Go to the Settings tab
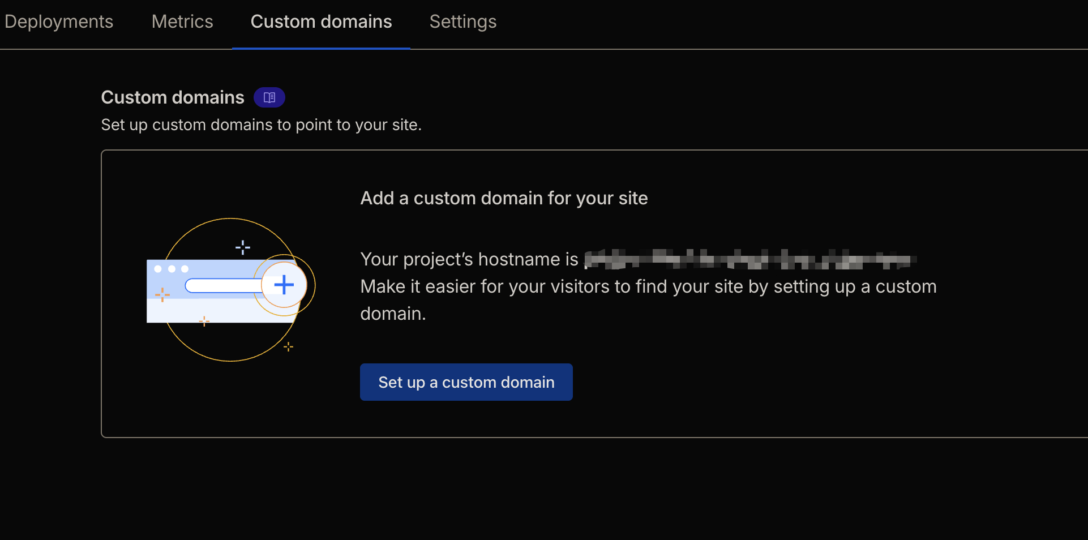The height and width of the screenshot is (540, 1088). tap(462, 22)
